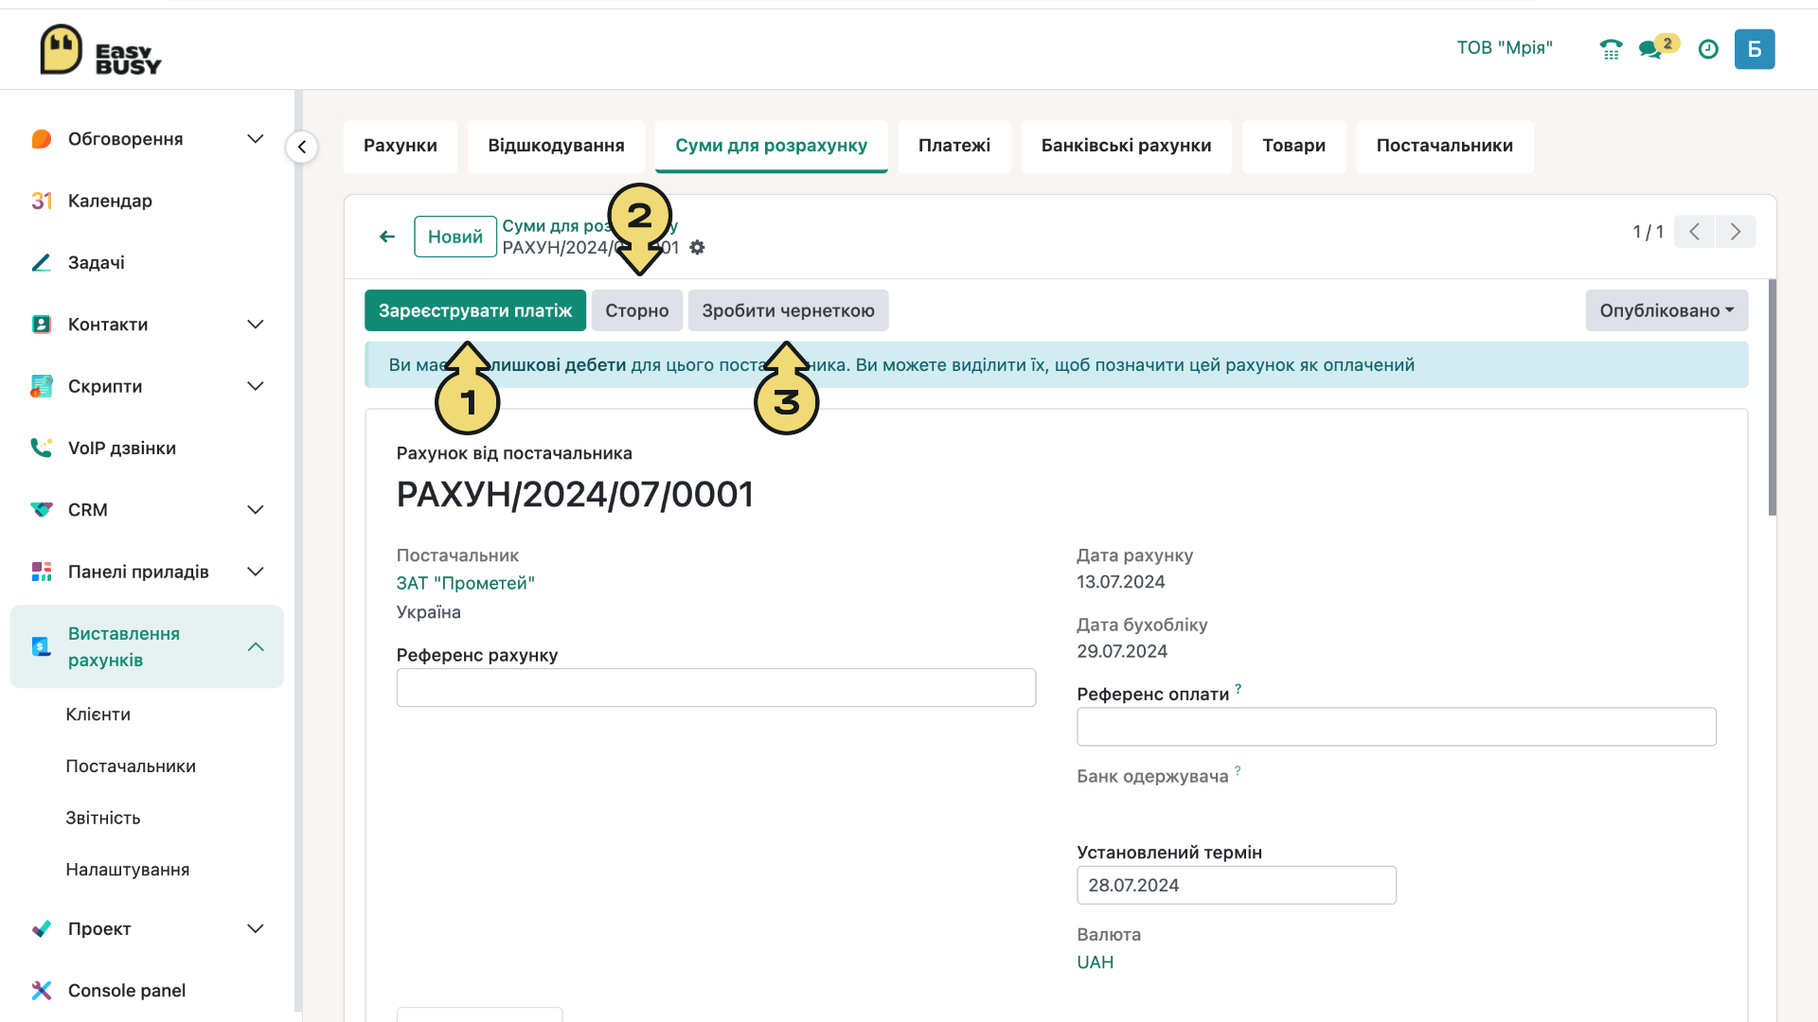Screen dimensions: 1818x1022
Task: Open chat messages icon with 2 badge
Action: (1658, 47)
